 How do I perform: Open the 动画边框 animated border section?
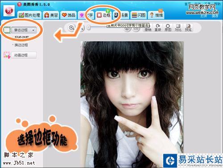24,55
